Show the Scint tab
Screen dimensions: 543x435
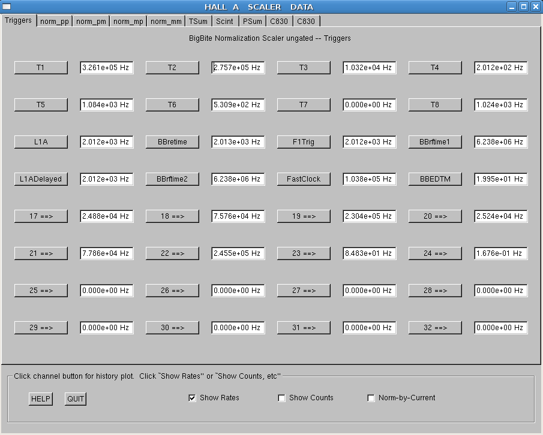[225, 22]
